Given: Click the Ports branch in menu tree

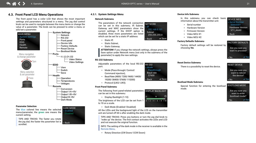Looking at the screenshot, I should pos(56,54).
